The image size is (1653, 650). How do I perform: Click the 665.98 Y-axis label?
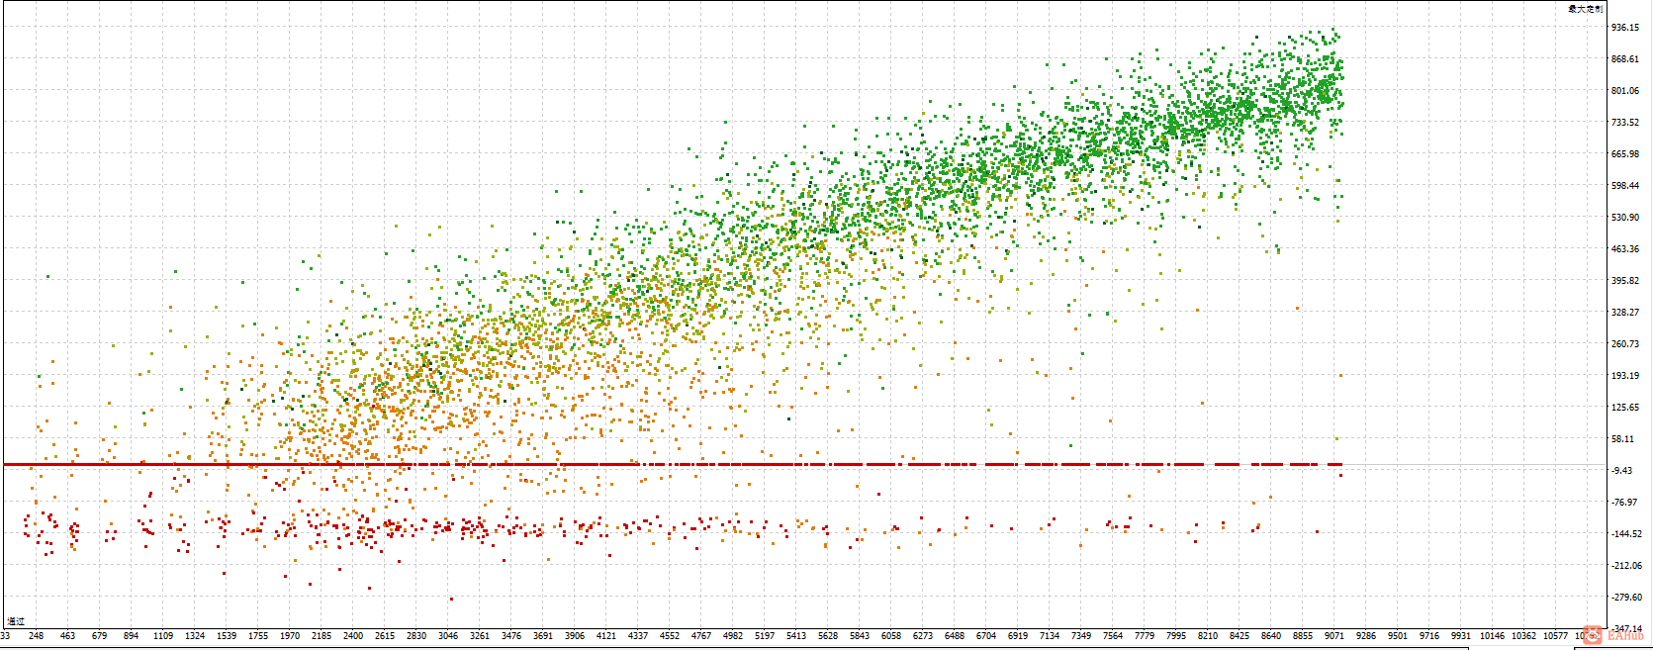[1625, 154]
